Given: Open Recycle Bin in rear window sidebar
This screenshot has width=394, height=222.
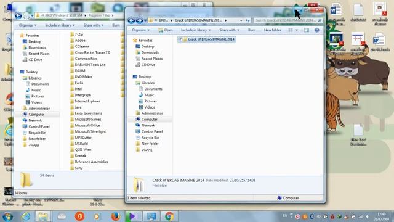Looking at the screenshot, I should click(x=34, y=133).
